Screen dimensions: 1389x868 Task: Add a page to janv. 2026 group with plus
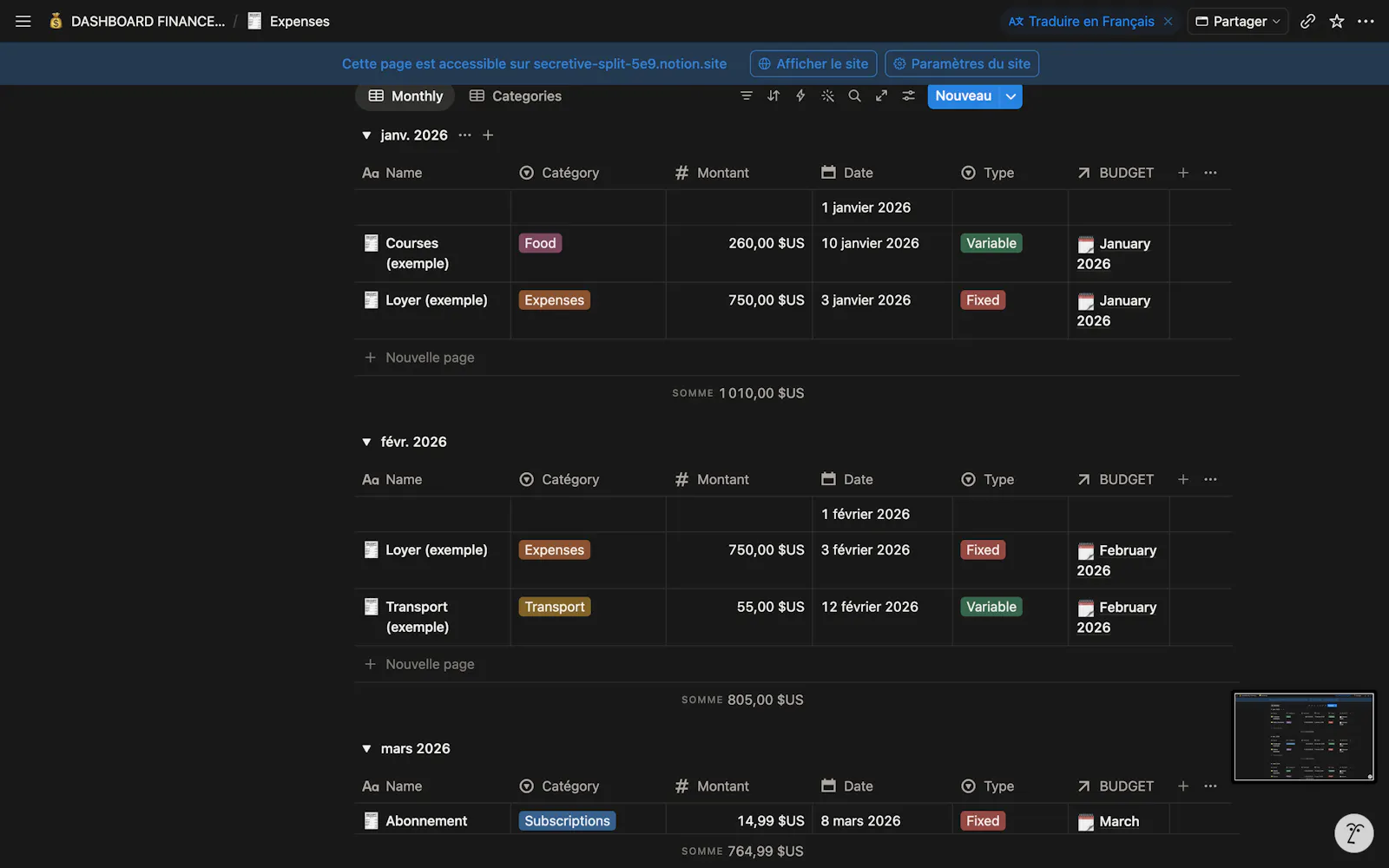[x=488, y=135]
